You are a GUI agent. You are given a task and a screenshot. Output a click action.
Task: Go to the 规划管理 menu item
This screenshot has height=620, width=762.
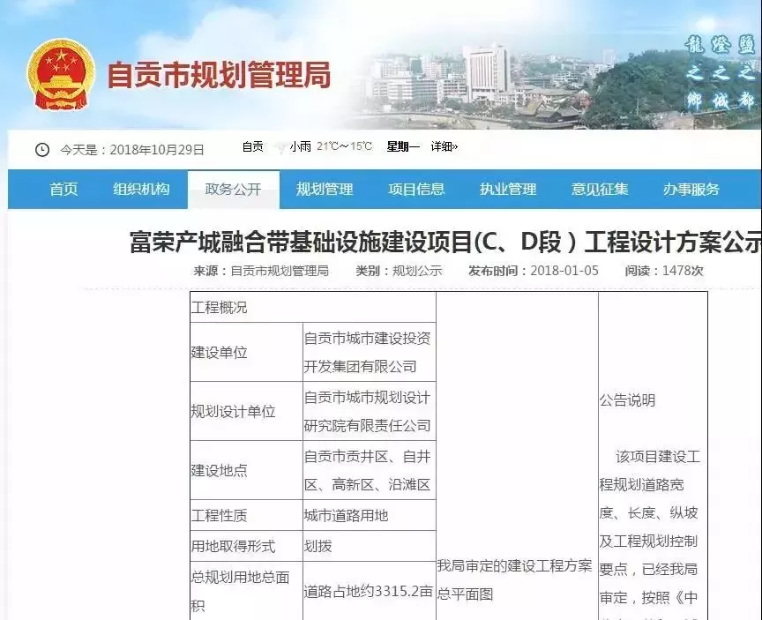coord(325,190)
